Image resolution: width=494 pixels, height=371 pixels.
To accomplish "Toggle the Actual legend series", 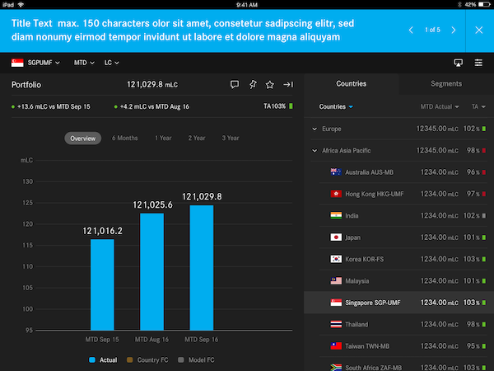I will (103, 360).
